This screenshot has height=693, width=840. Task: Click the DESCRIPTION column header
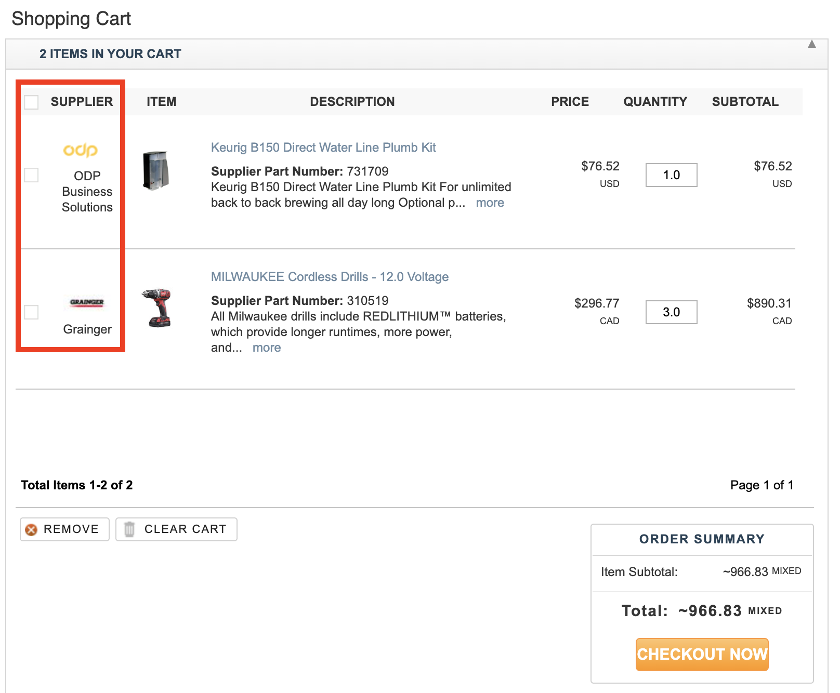[x=352, y=102]
